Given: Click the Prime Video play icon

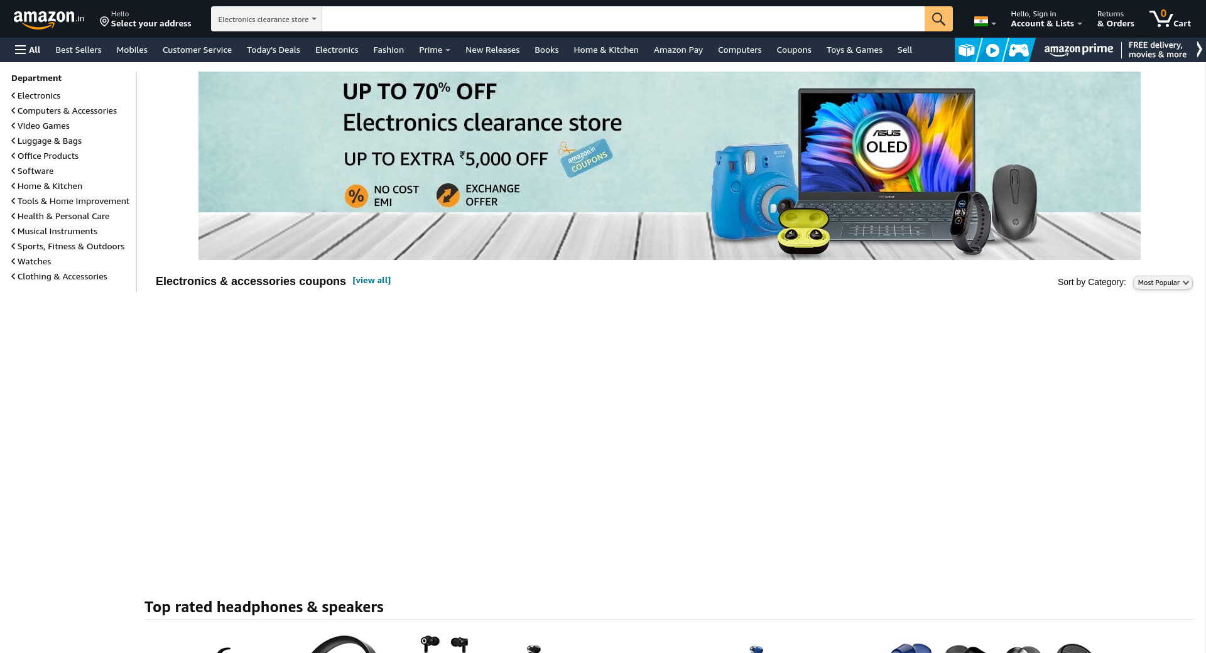Looking at the screenshot, I should point(992,50).
